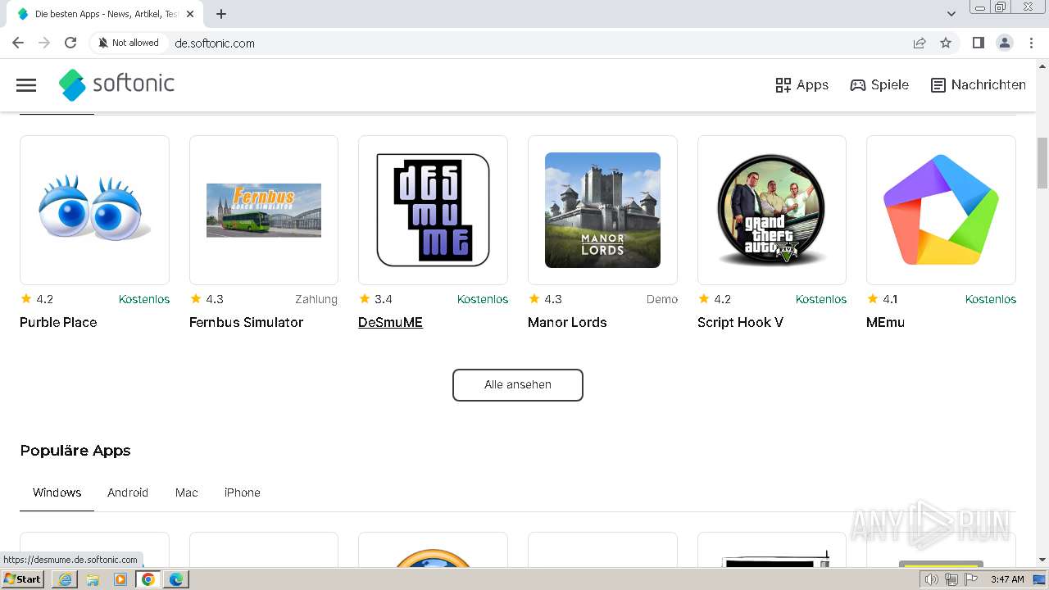1049x590 pixels.
Task: Open Manor Lords cover image
Action: 602,210
